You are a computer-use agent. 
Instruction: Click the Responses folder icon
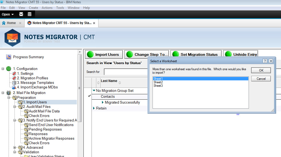(26, 134)
